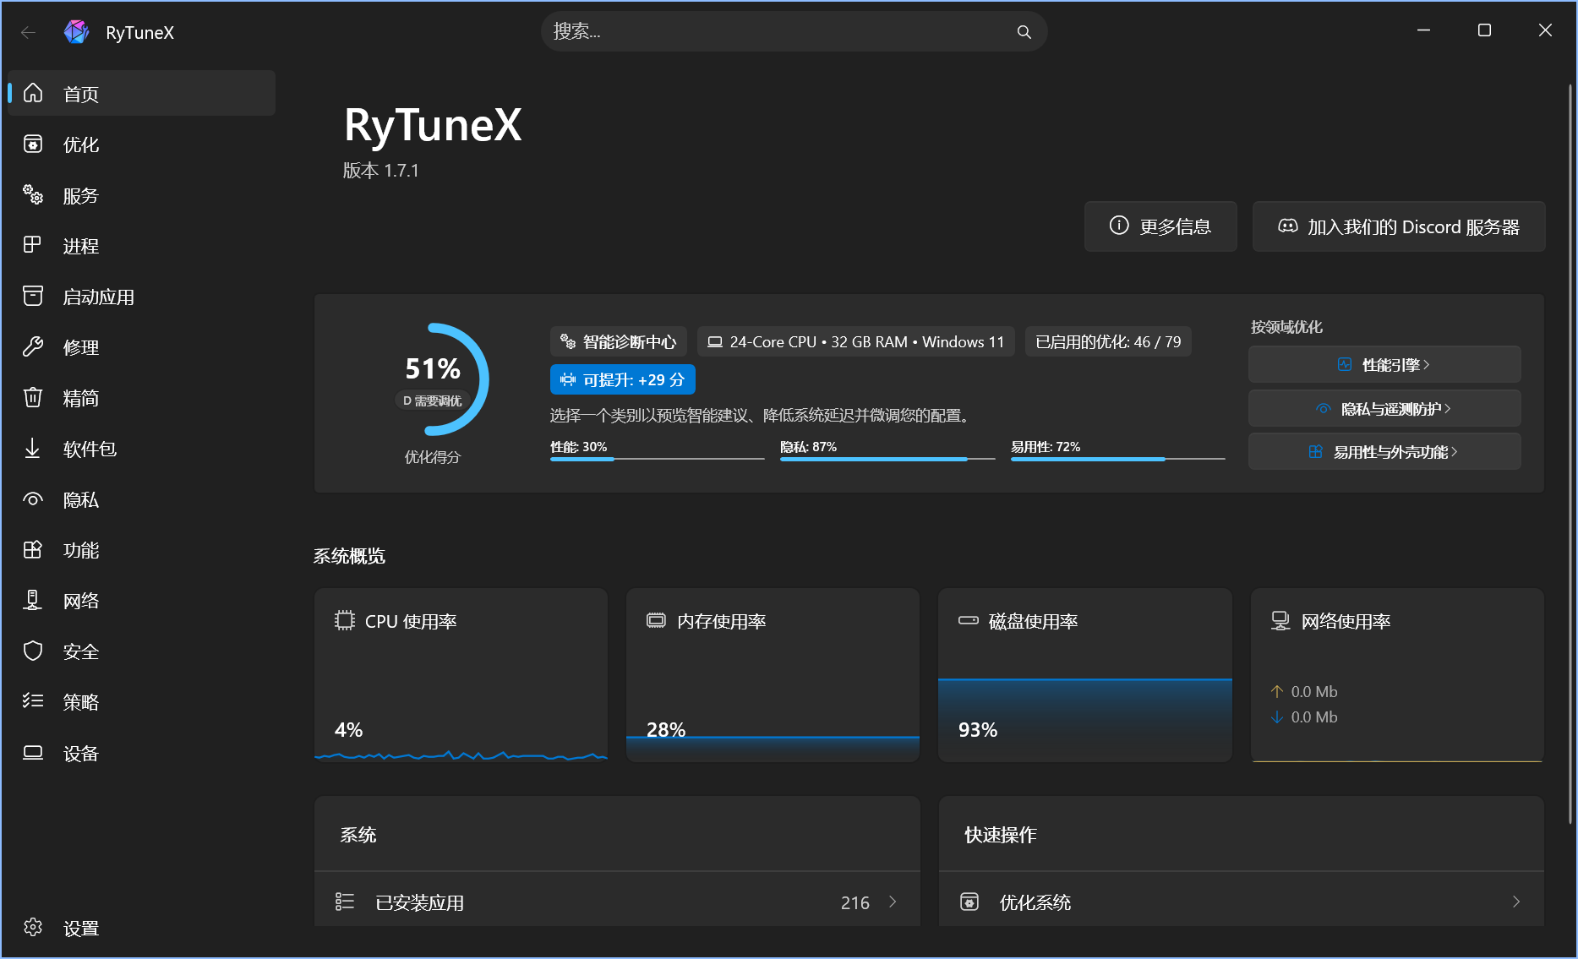
Task: Open 隐私与遥测防护 optimization area
Action: tap(1384, 408)
